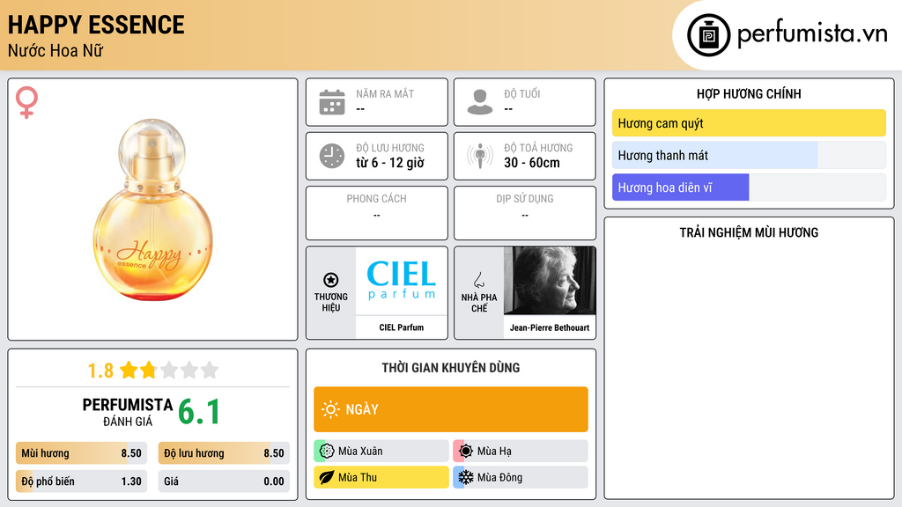Screen dimensions: 902x507
Task: Click the person icon next to Độ tuổi
Action: 480,102
